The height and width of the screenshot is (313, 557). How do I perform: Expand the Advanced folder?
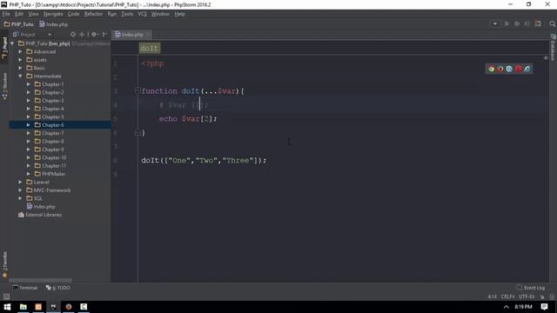[x=20, y=52]
